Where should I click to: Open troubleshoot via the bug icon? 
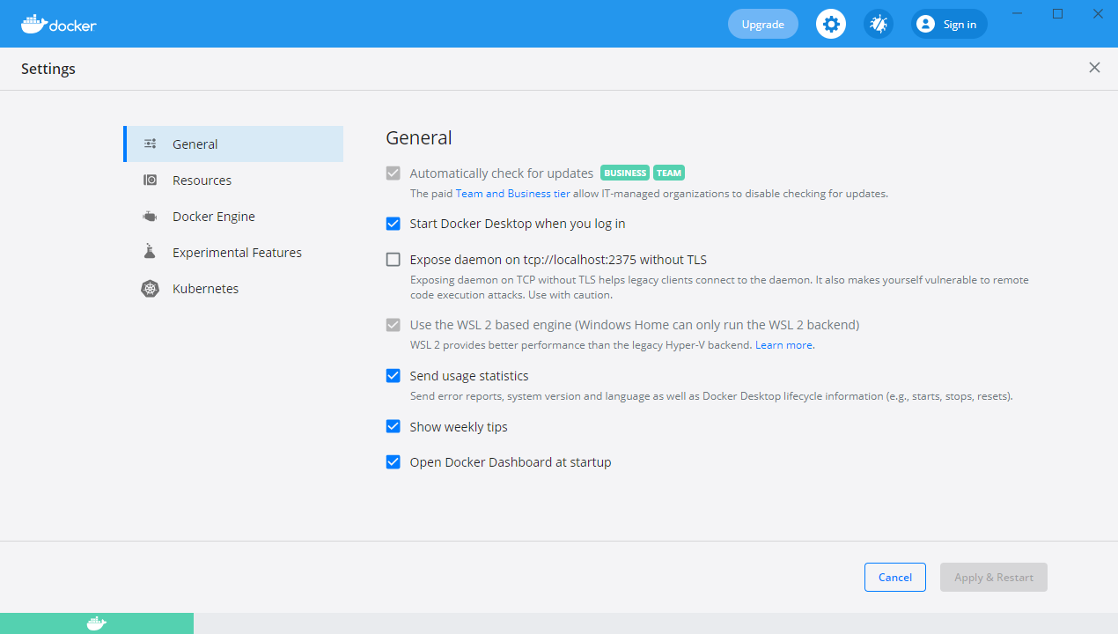[879, 24]
